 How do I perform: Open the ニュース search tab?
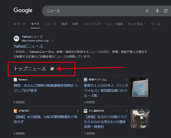[50, 24]
